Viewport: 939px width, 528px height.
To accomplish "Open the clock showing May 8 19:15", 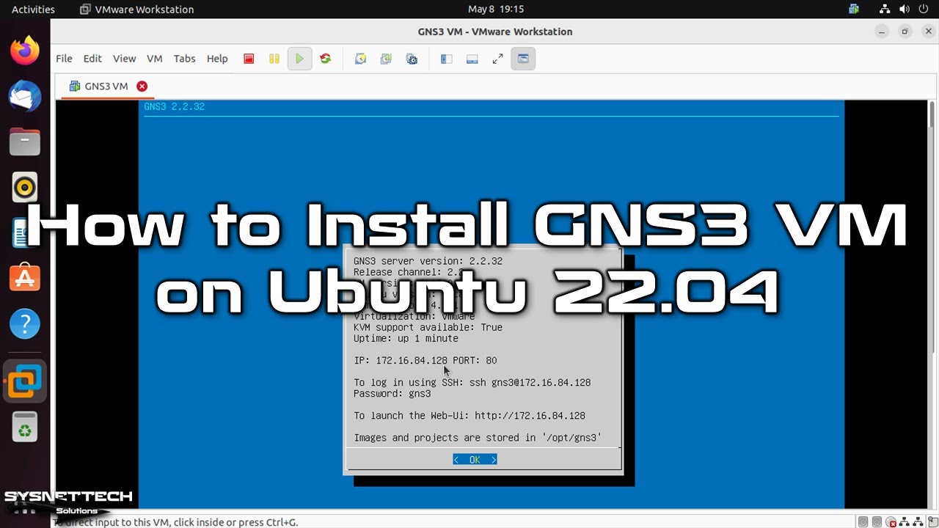I will click(x=496, y=10).
